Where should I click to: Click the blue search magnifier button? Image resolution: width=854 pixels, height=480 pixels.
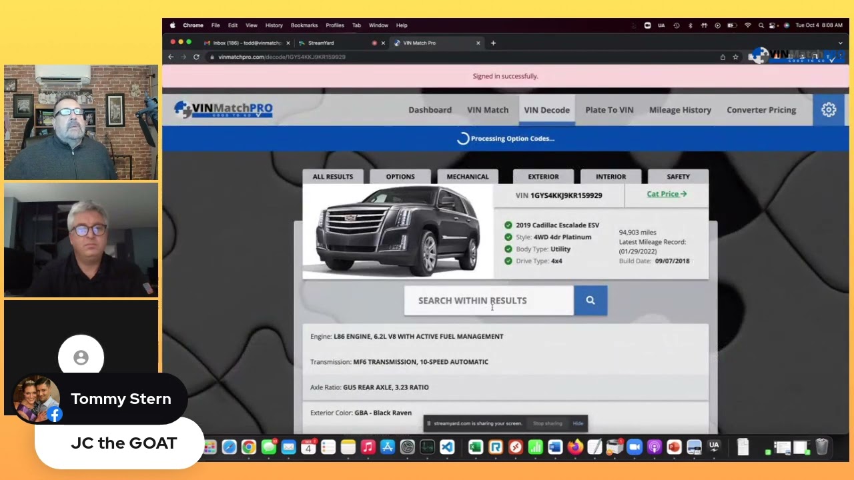(x=590, y=301)
